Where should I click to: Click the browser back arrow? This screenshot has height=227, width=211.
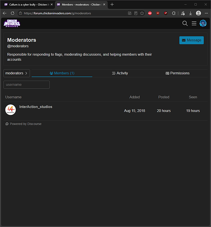(x=5, y=13)
